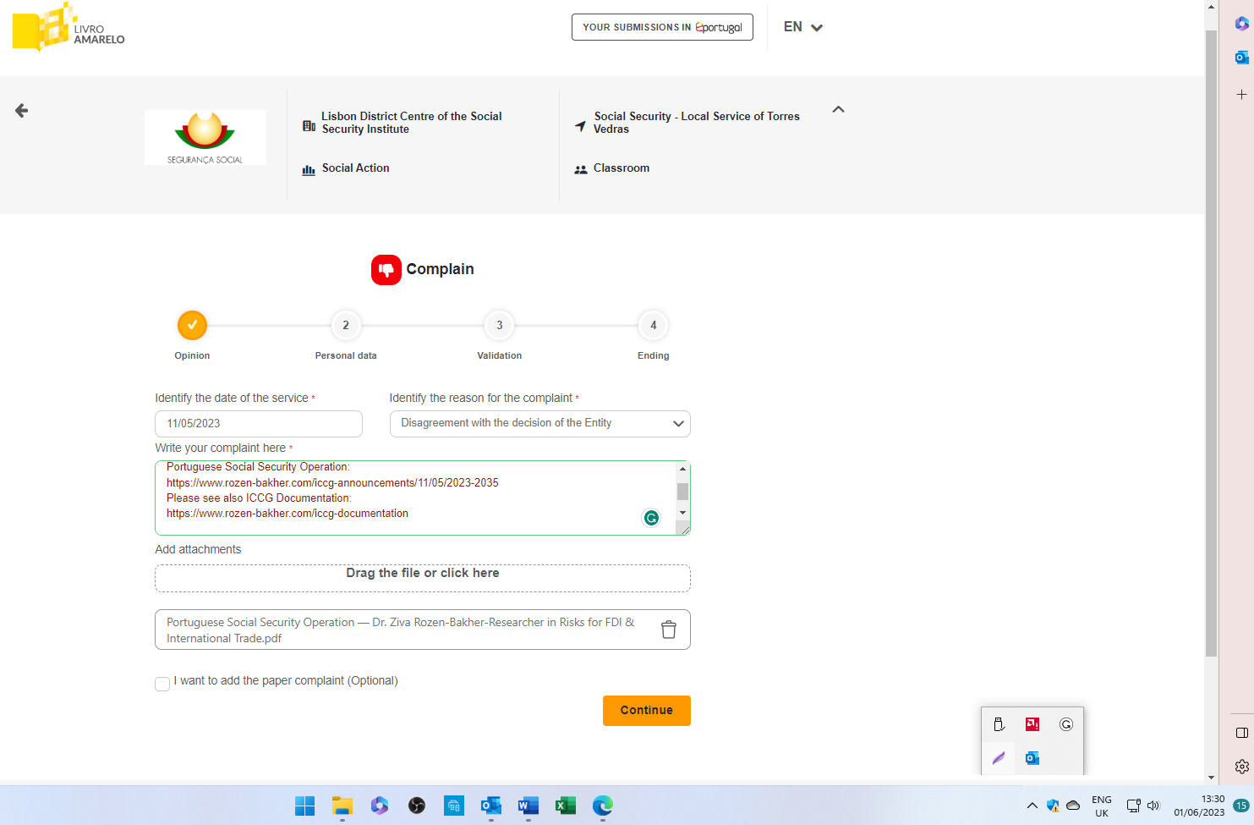Toggle the Edge sidebar panel icon
Screen dimensions: 1254x825
[x=1241, y=733]
